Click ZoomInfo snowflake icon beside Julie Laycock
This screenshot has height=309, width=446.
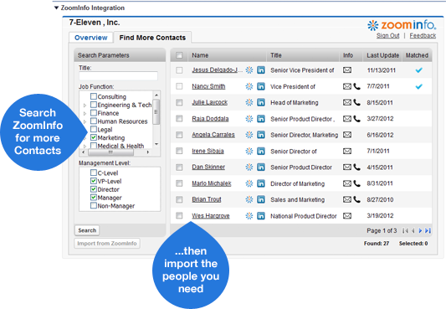249,102
